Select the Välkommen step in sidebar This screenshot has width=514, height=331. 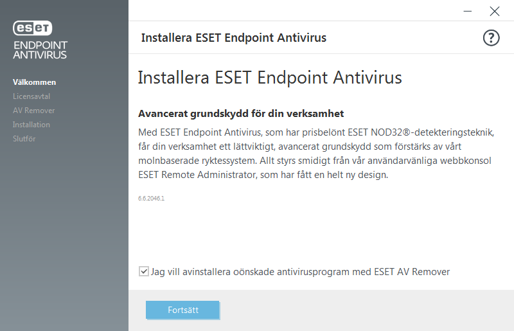coord(35,82)
